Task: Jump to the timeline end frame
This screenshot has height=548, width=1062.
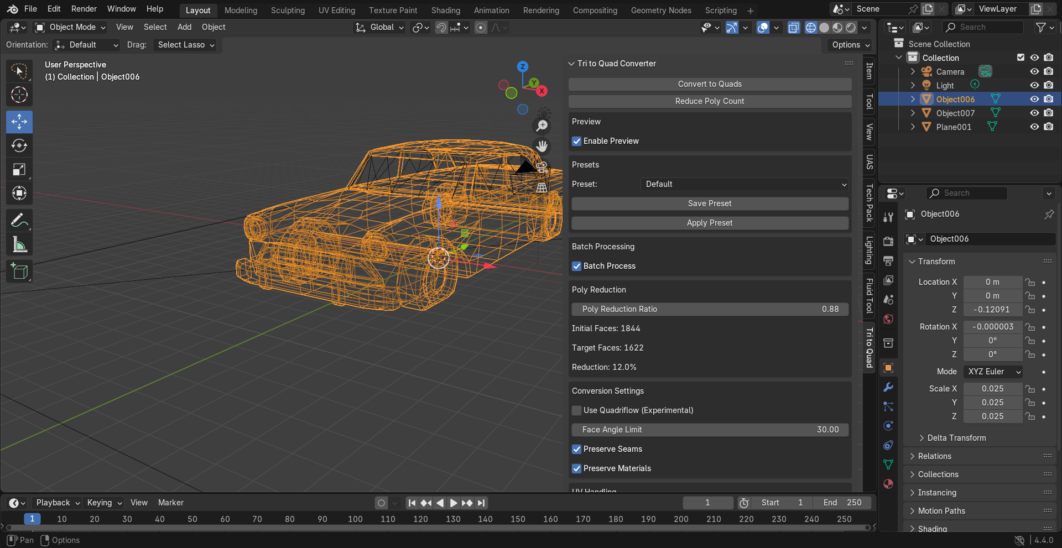Action: coord(481,503)
